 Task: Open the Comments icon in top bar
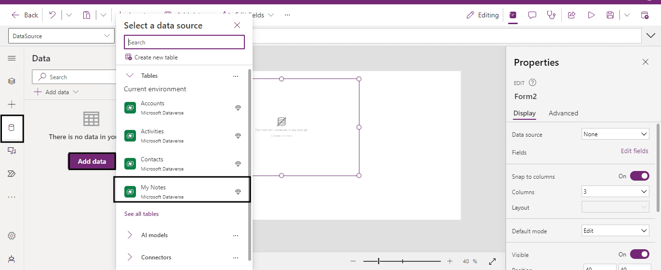(532, 15)
